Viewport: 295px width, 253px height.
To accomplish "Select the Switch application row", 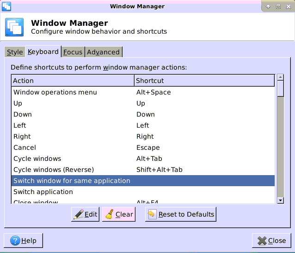I will click(x=143, y=192).
